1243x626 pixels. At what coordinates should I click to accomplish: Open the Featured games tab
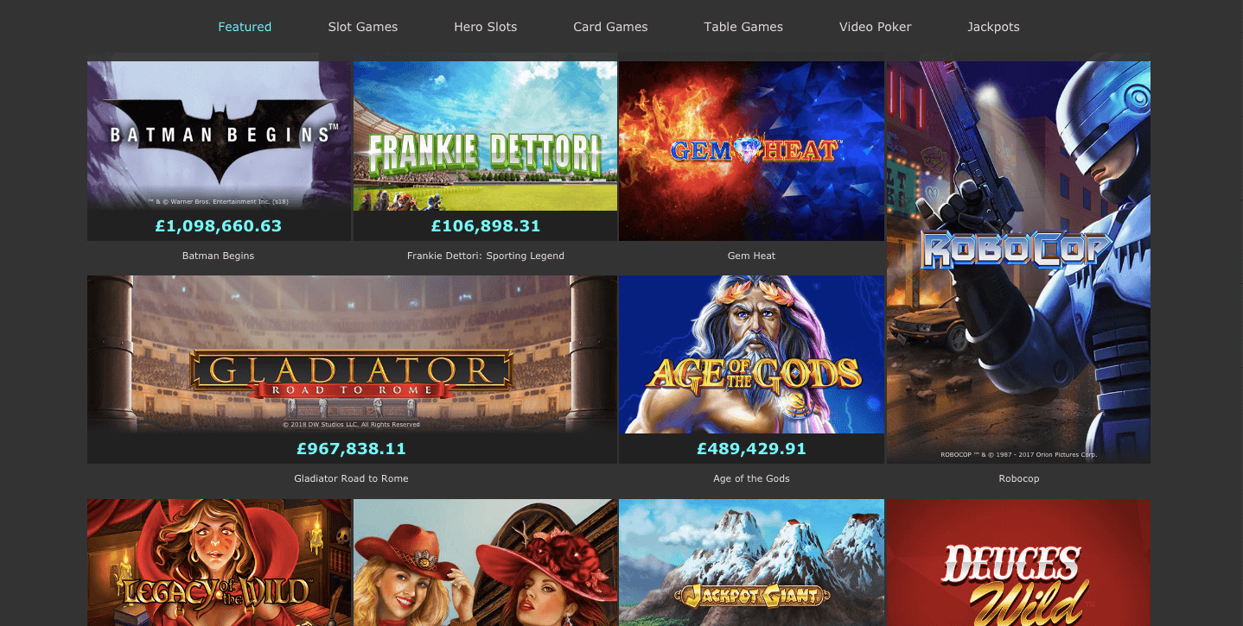click(x=245, y=27)
